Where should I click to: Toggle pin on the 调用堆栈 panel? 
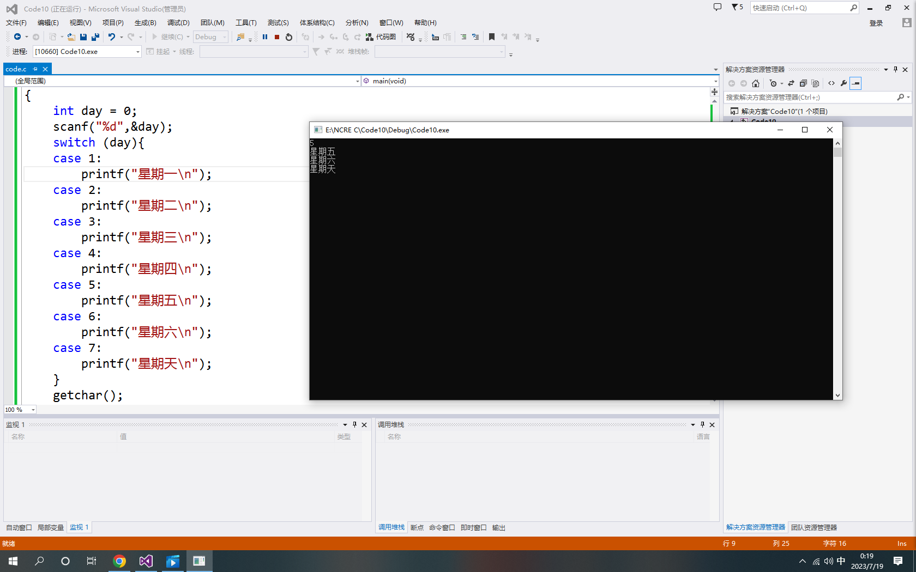click(x=702, y=424)
